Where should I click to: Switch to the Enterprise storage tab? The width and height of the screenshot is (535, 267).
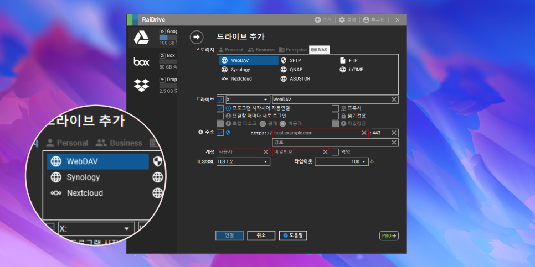pos(293,50)
